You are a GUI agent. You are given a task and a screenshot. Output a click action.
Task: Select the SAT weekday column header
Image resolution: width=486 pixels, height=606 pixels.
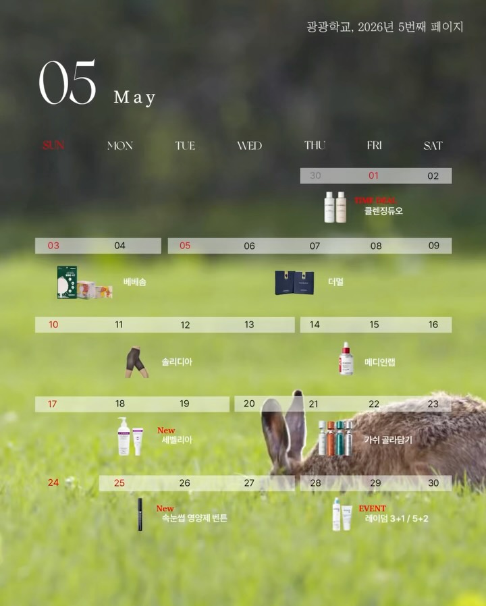[433, 146]
